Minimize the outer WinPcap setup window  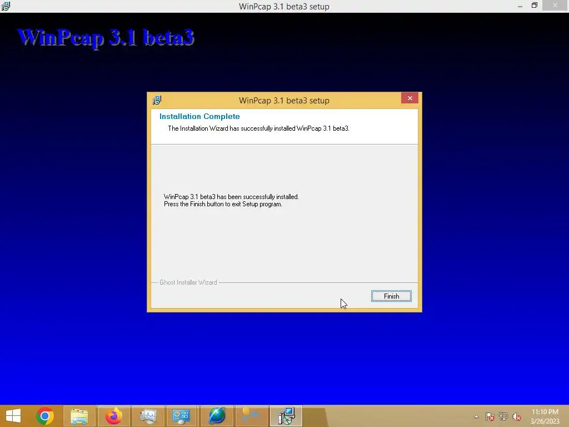(x=520, y=6)
